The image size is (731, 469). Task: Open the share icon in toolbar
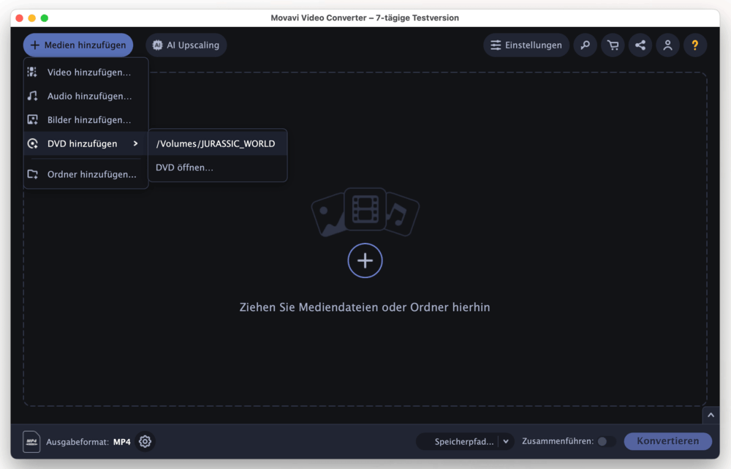[x=640, y=45]
